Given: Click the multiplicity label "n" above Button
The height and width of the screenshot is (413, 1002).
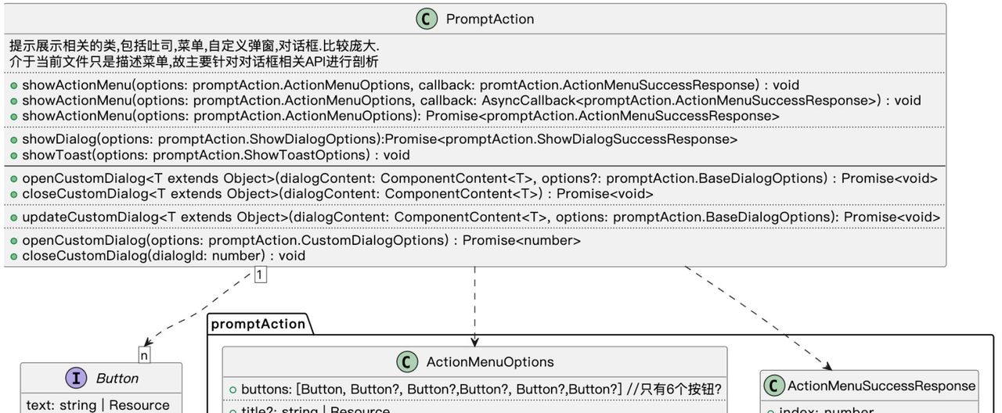Looking at the screenshot, I should [144, 355].
